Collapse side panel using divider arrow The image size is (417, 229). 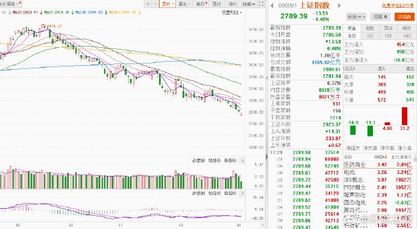[267, 157]
